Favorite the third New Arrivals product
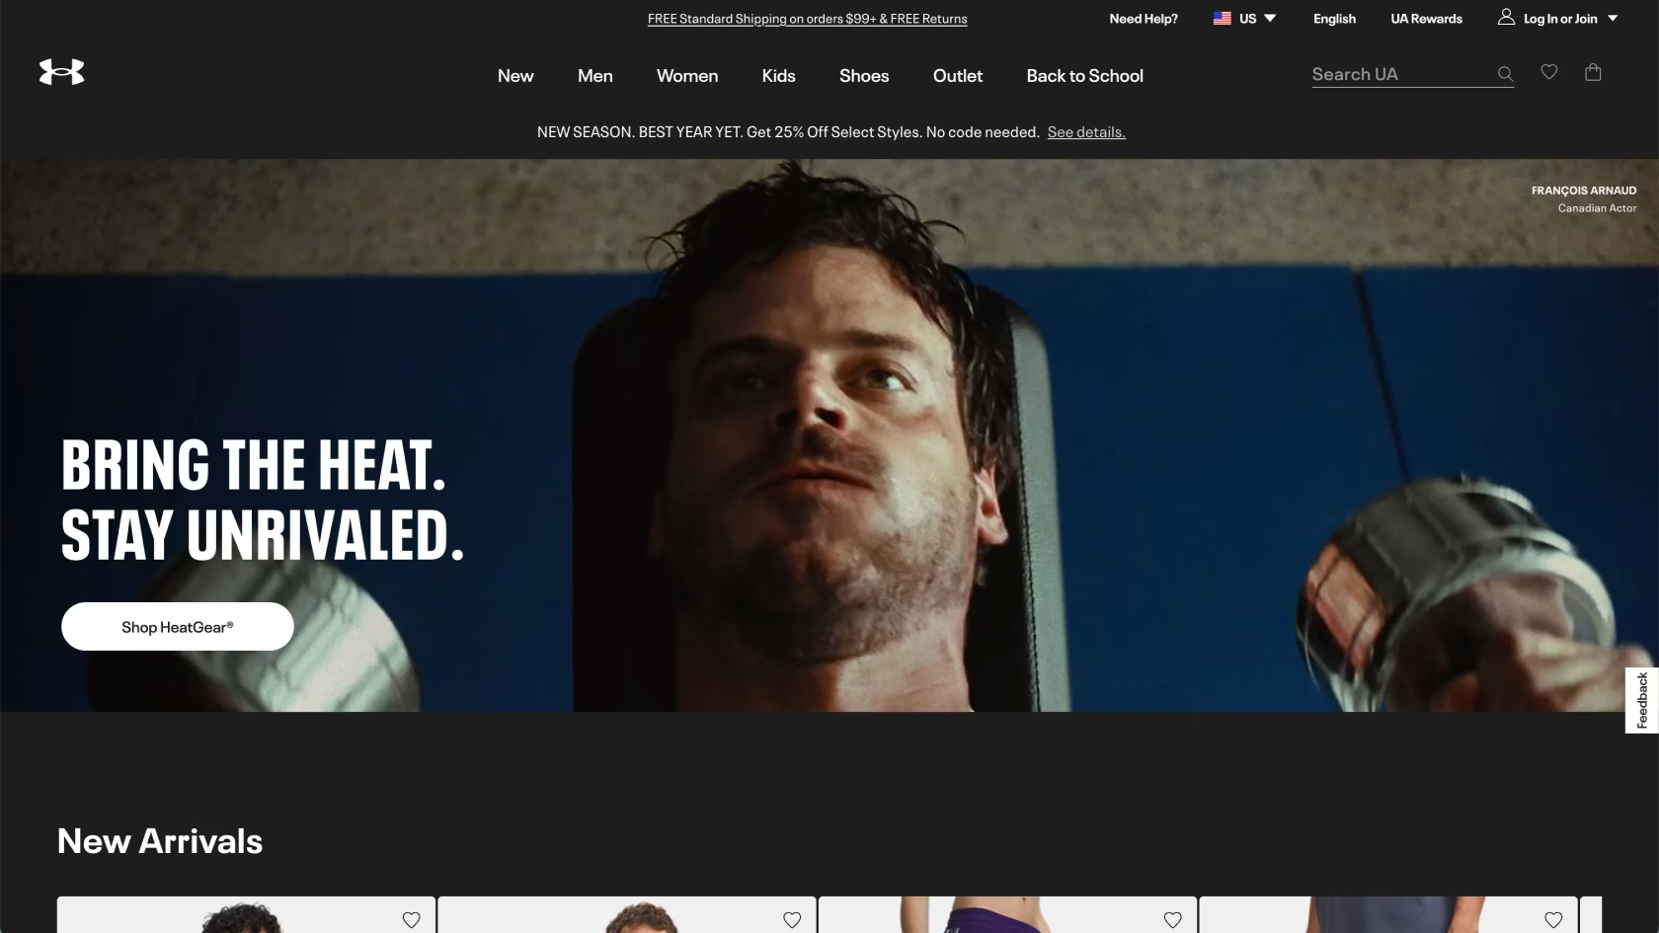This screenshot has height=933, width=1659. point(1173,920)
